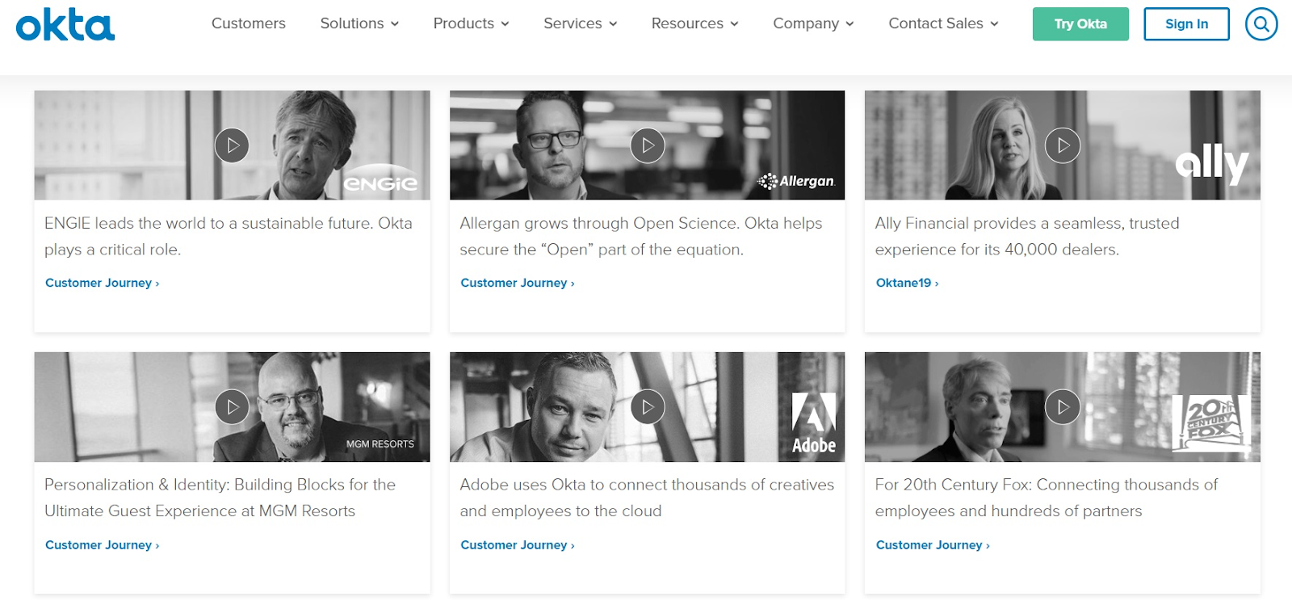
Task: Click the Allergan logo on thumbnail
Action: (x=796, y=181)
